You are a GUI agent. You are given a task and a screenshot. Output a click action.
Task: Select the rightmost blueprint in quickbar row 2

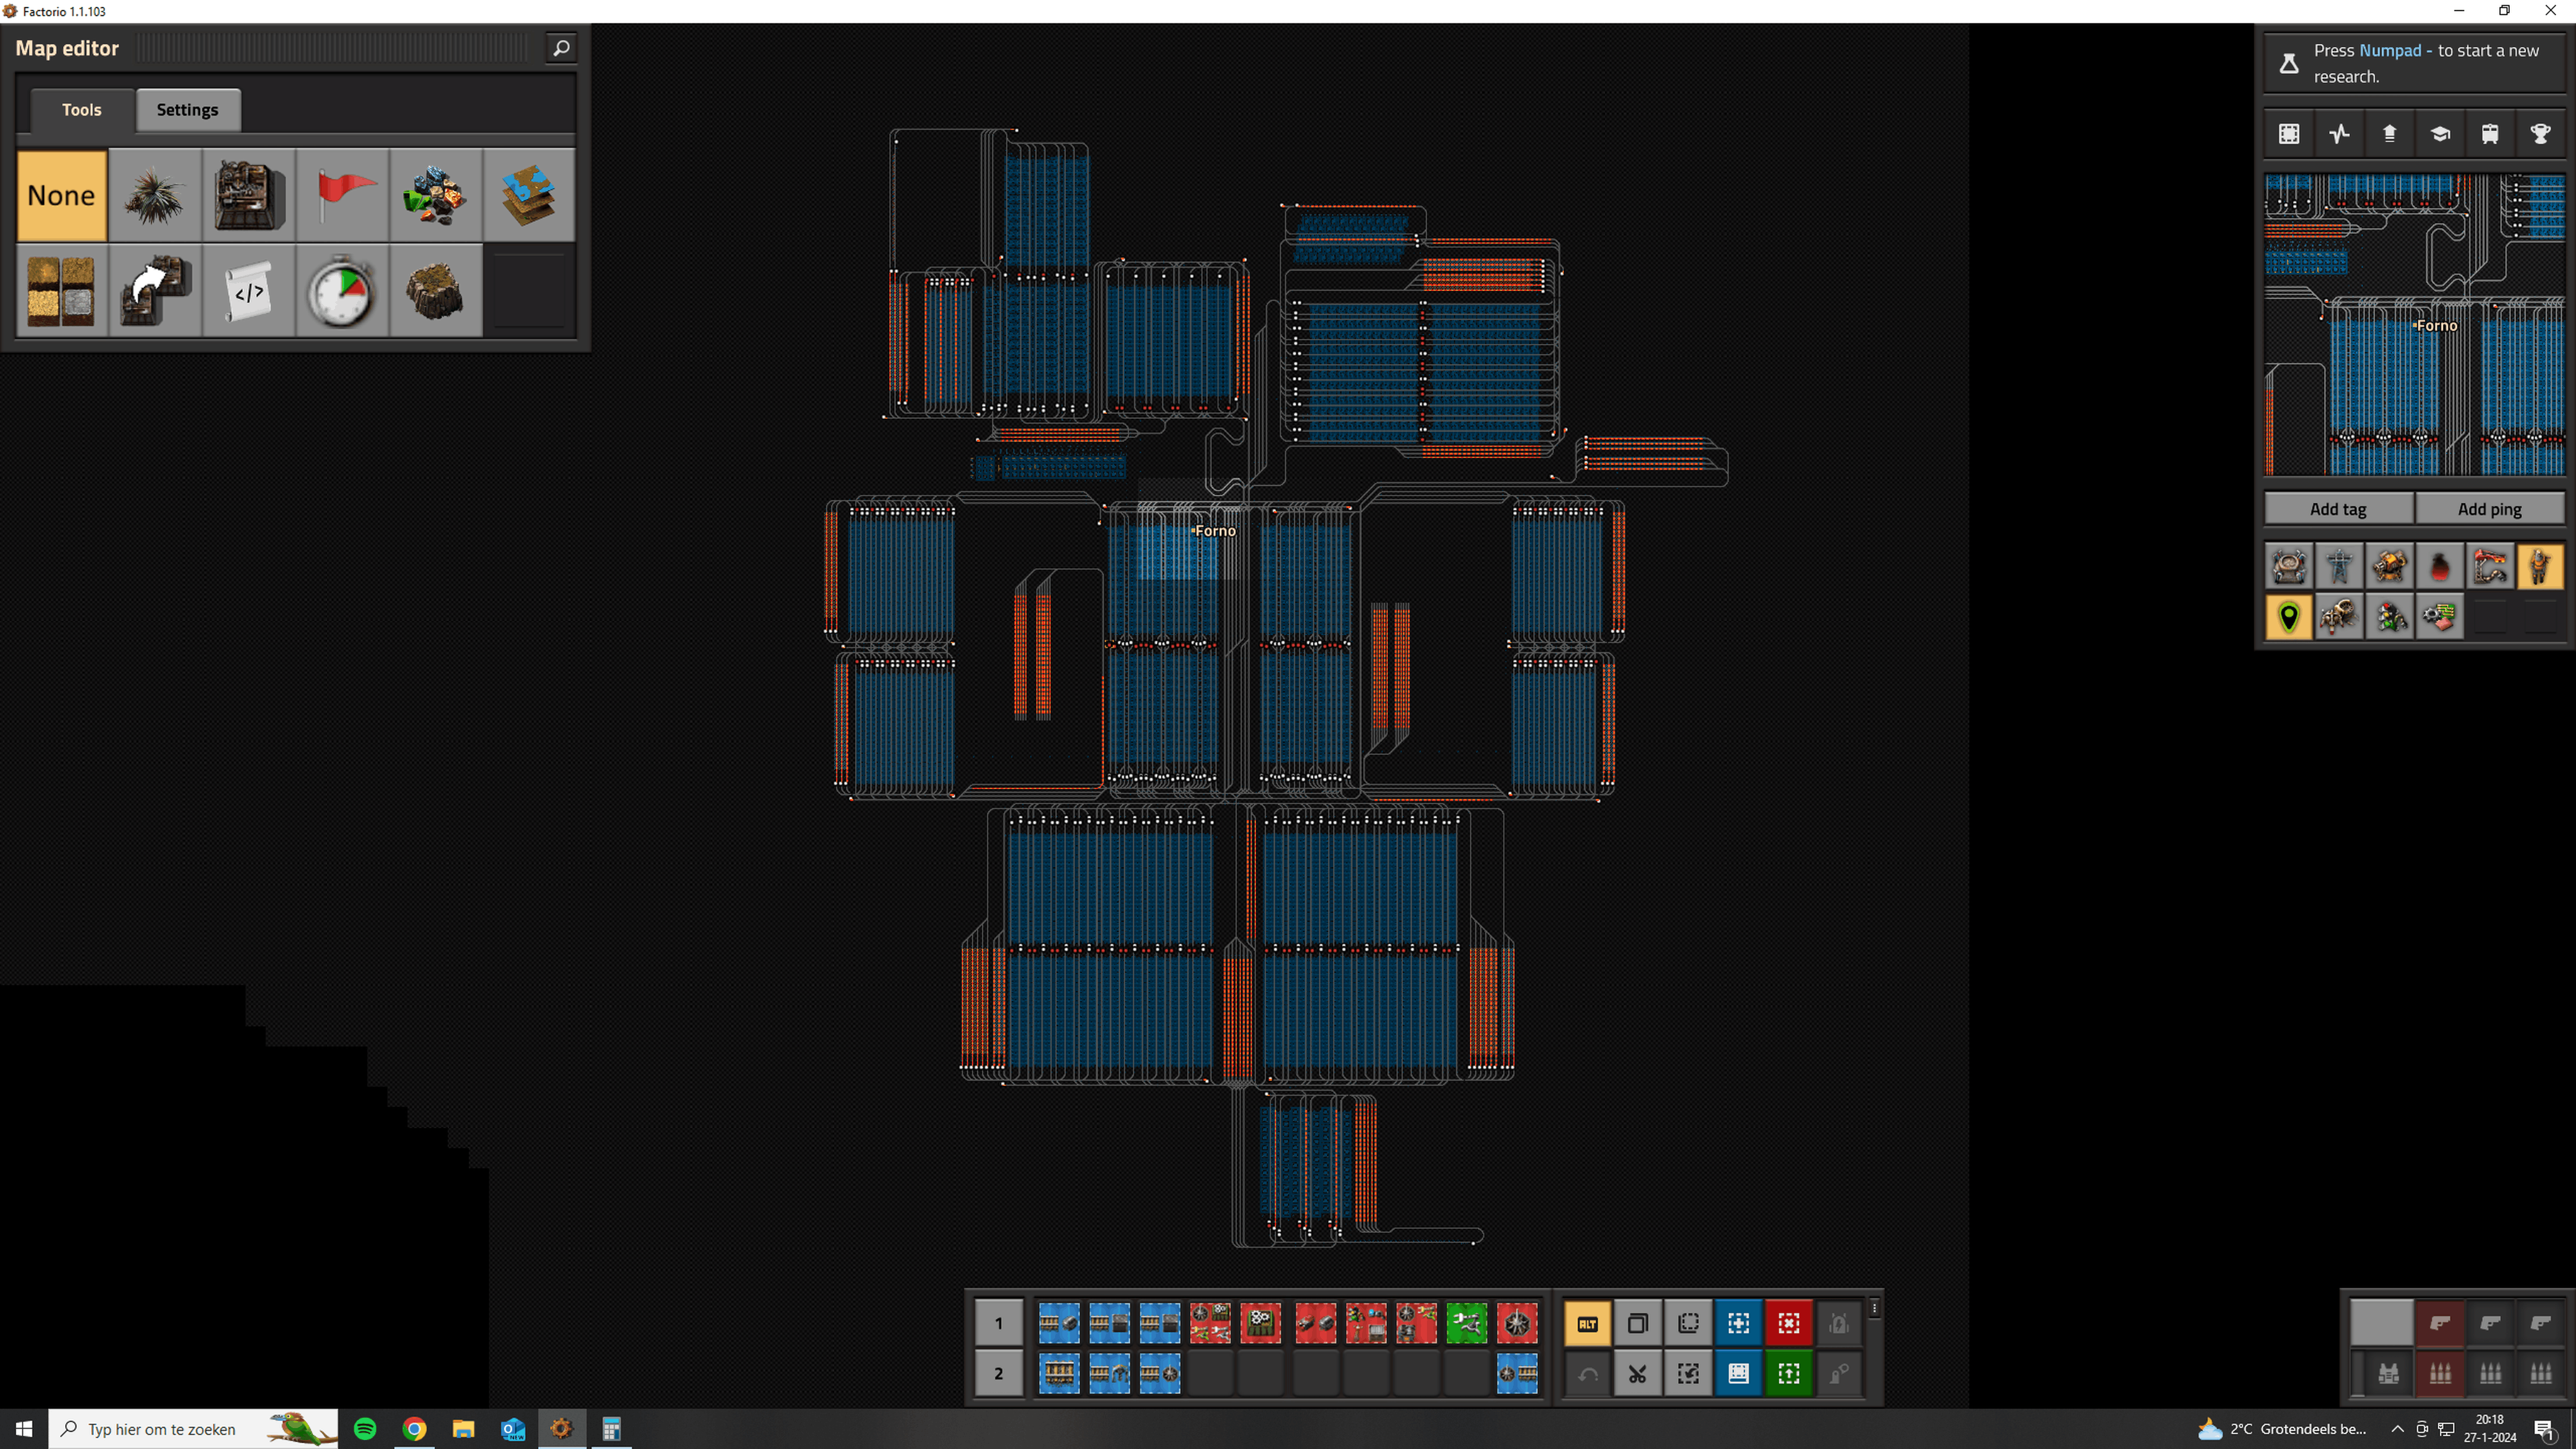click(x=1517, y=1373)
